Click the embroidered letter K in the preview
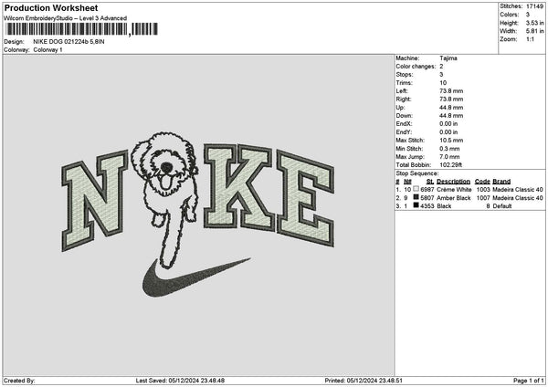Image resolution: width=548 pixels, height=387 pixels. [237, 187]
